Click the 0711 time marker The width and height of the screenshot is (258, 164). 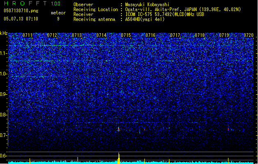[x=27, y=35]
